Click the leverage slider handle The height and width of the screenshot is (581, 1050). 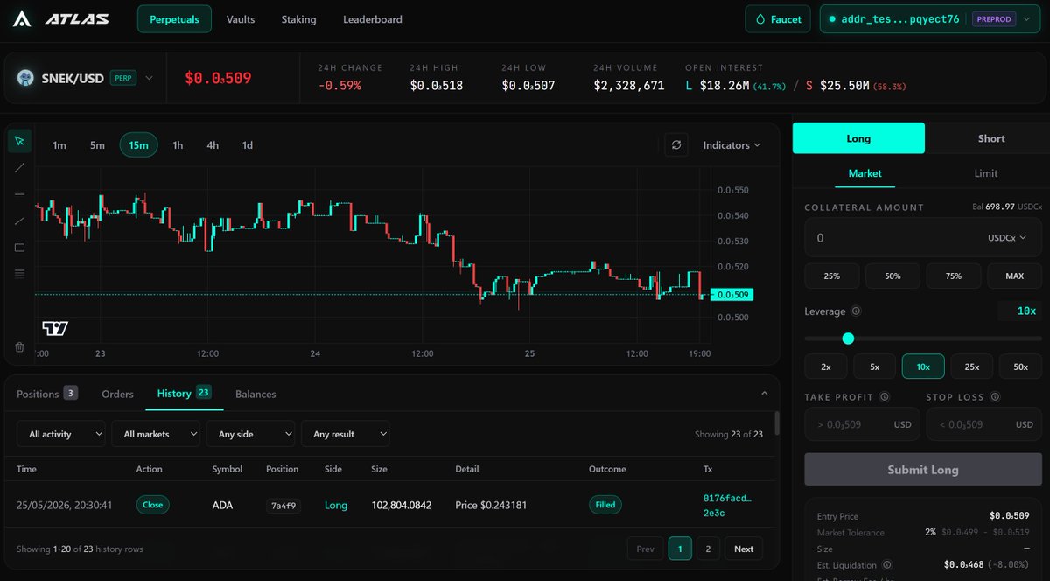coord(848,338)
